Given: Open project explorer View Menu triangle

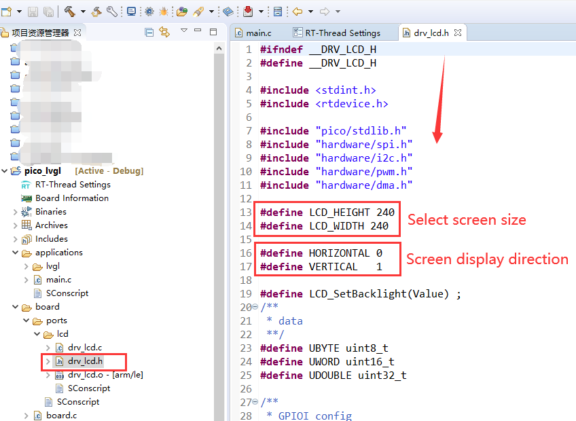Looking at the screenshot, I should point(183,31).
